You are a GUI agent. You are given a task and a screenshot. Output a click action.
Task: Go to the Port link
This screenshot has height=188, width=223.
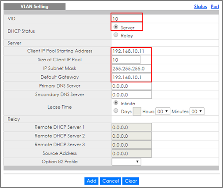tap(215, 7)
